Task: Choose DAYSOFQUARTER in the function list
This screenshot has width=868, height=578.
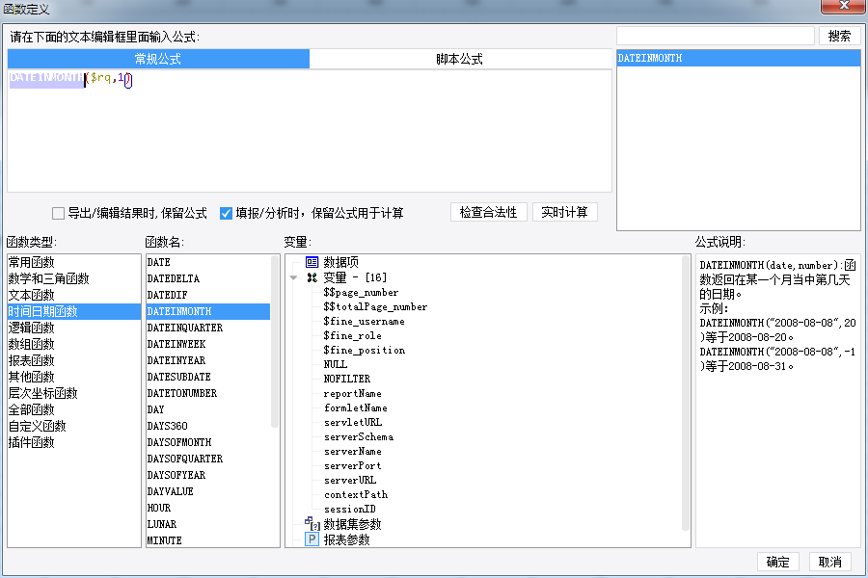Action: (x=208, y=459)
